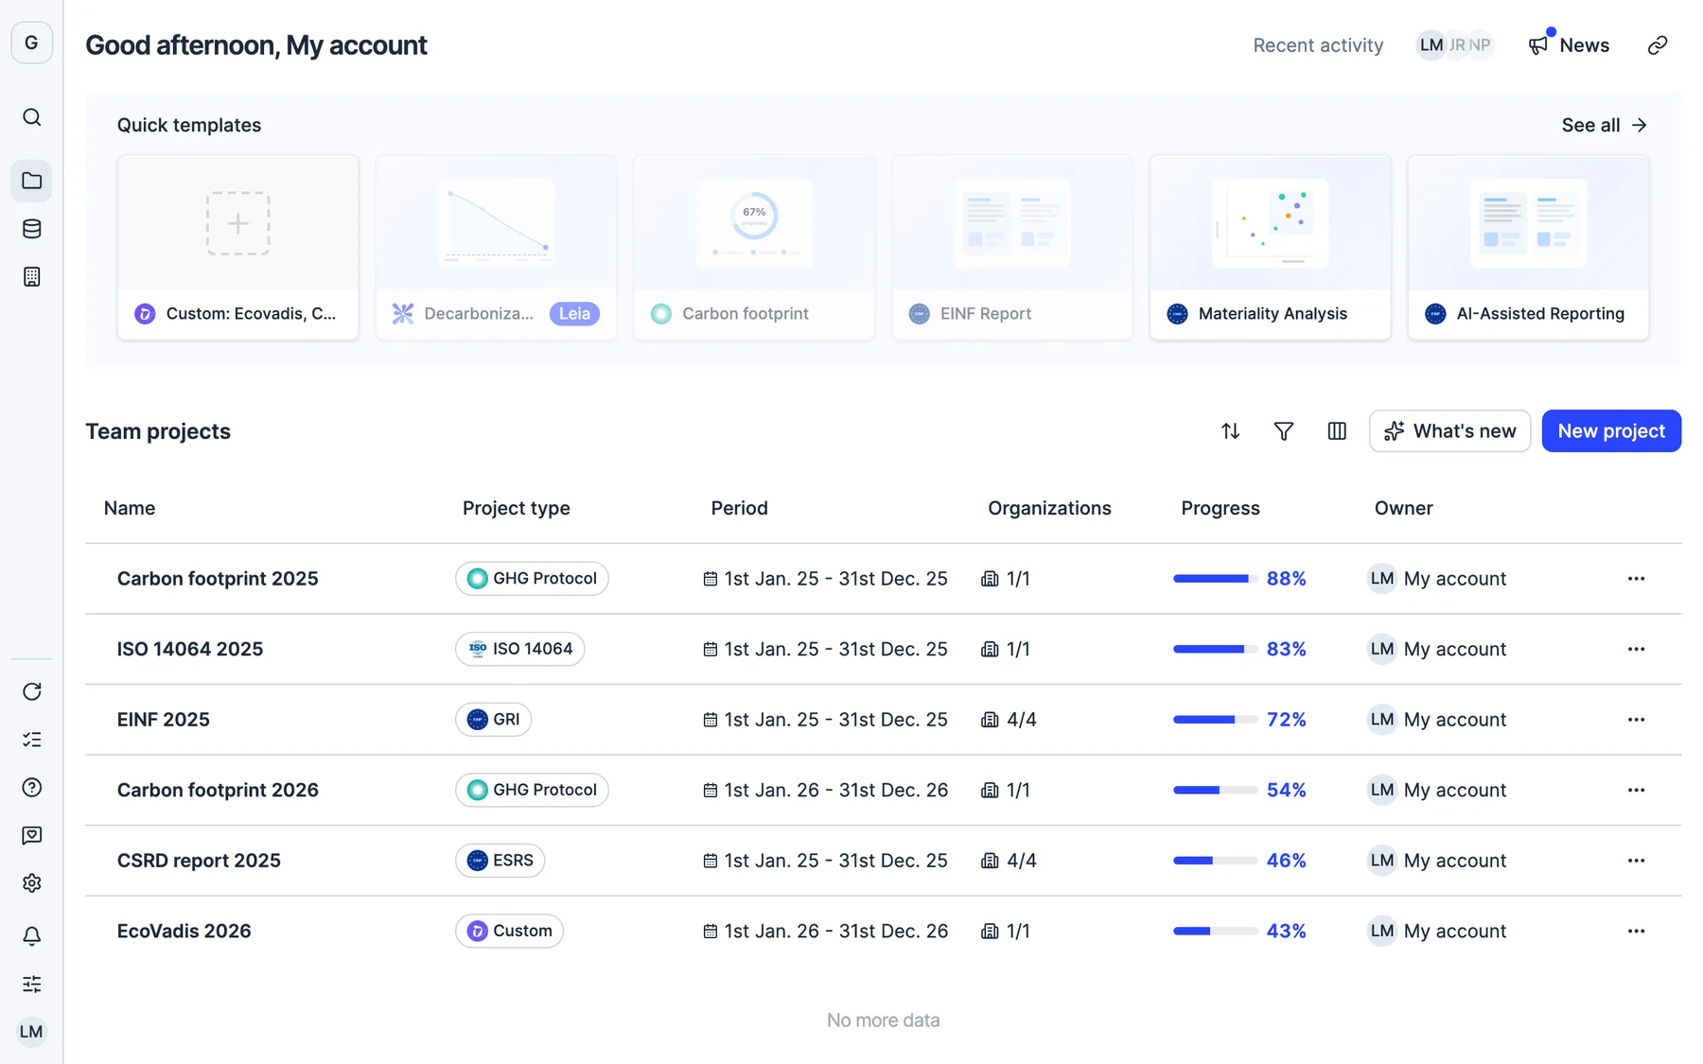
Task: Open the help question mark icon
Action: pos(31,787)
